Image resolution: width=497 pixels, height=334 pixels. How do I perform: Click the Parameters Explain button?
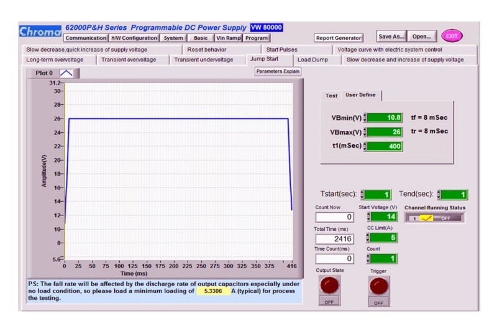click(x=278, y=71)
